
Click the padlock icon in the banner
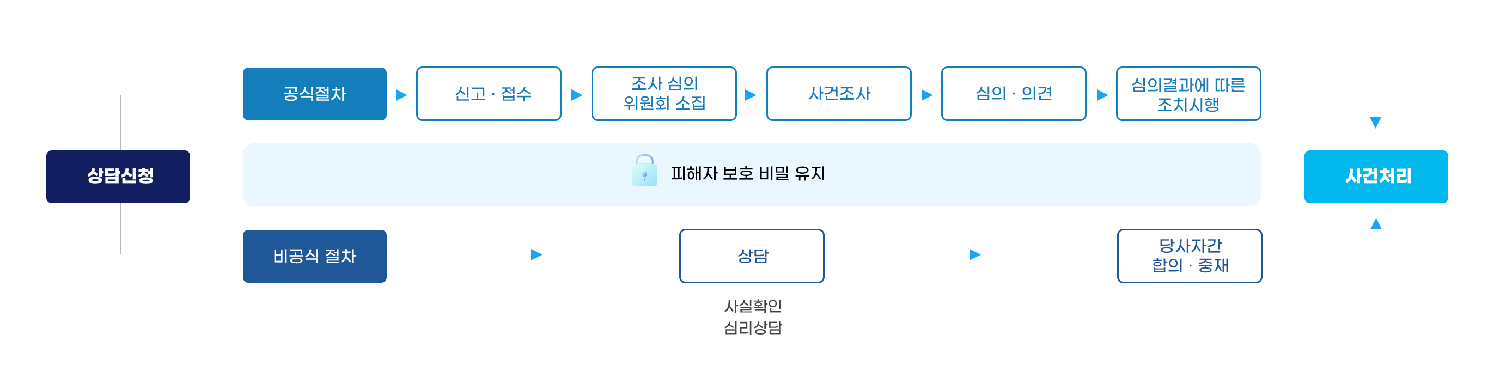tap(644, 171)
